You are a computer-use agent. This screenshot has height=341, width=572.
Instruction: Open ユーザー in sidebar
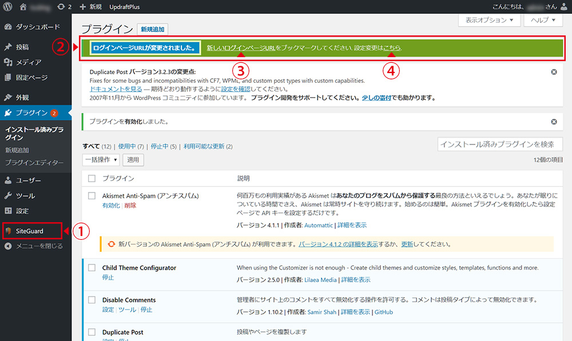point(29,180)
